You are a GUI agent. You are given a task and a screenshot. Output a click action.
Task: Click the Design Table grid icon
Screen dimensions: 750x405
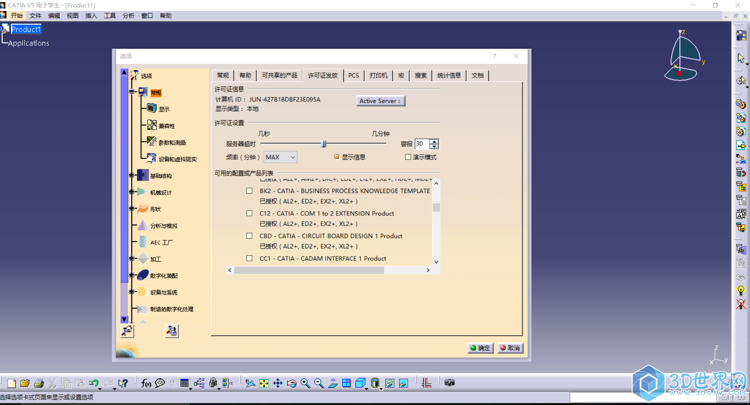tap(184, 383)
